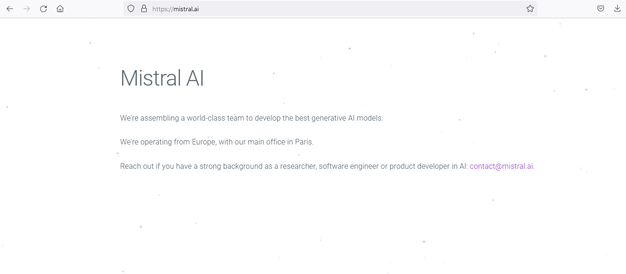Viewport: 626px width, 274px height.
Task: Reload the current page
Action: click(x=43, y=8)
